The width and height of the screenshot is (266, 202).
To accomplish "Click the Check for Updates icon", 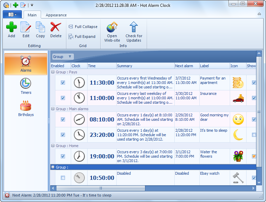I will (134, 27).
